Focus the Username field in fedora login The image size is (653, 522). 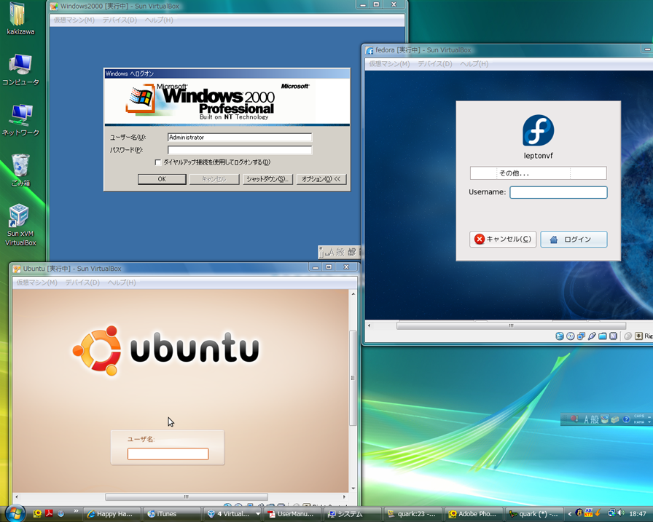(x=558, y=192)
